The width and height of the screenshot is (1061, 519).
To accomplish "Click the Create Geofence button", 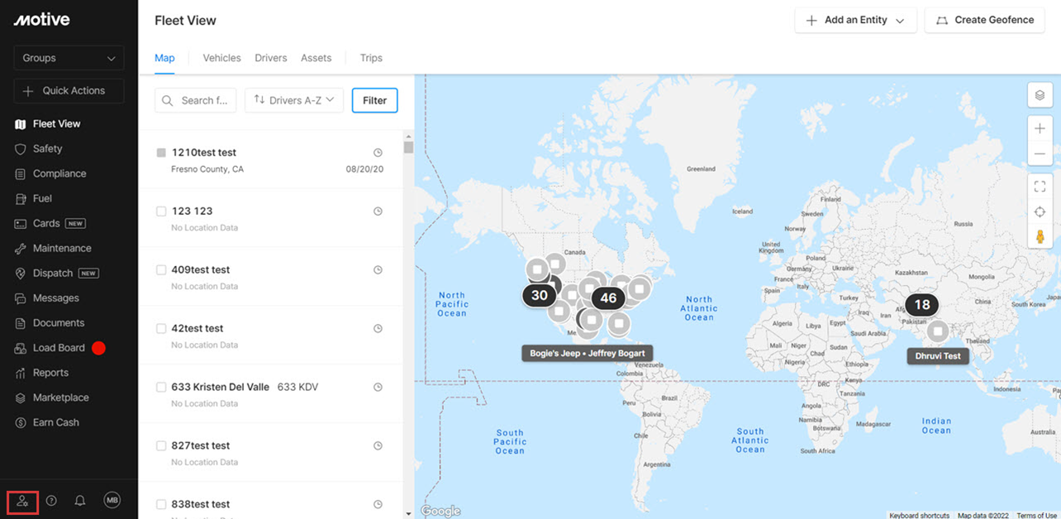I will [984, 21].
